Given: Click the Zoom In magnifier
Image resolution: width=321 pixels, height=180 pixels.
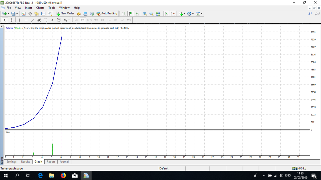Looking at the screenshot, I should (x=145, y=14).
